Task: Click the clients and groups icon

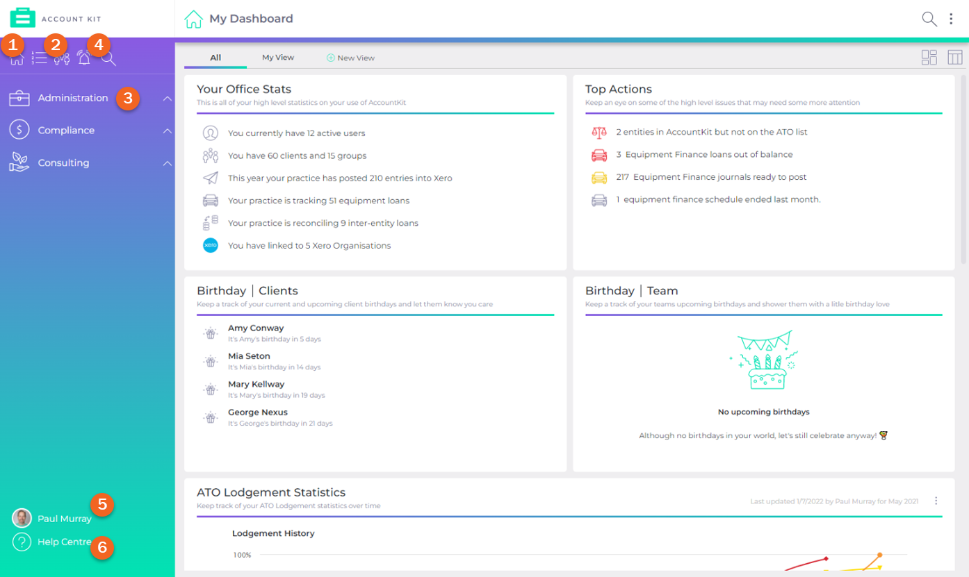Action: tap(211, 156)
